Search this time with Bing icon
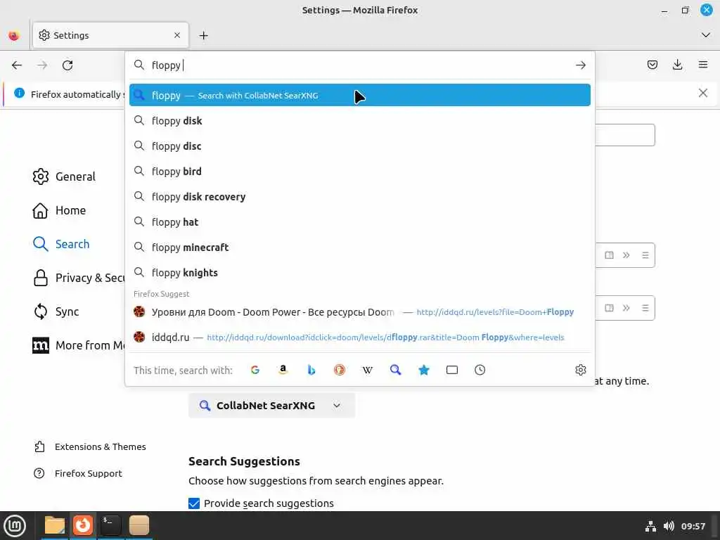Screen dimensions: 720x540 pos(311,370)
